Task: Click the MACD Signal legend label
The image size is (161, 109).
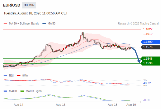Action: (34, 91)
